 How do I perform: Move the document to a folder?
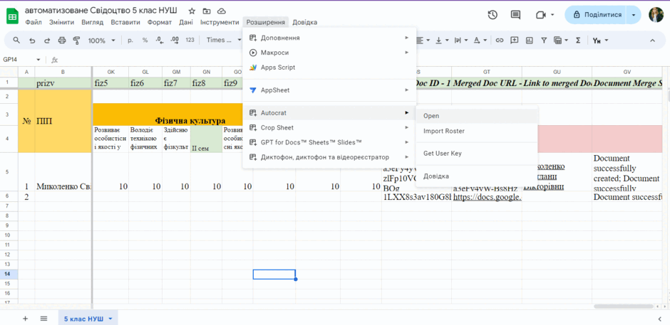pos(207,11)
